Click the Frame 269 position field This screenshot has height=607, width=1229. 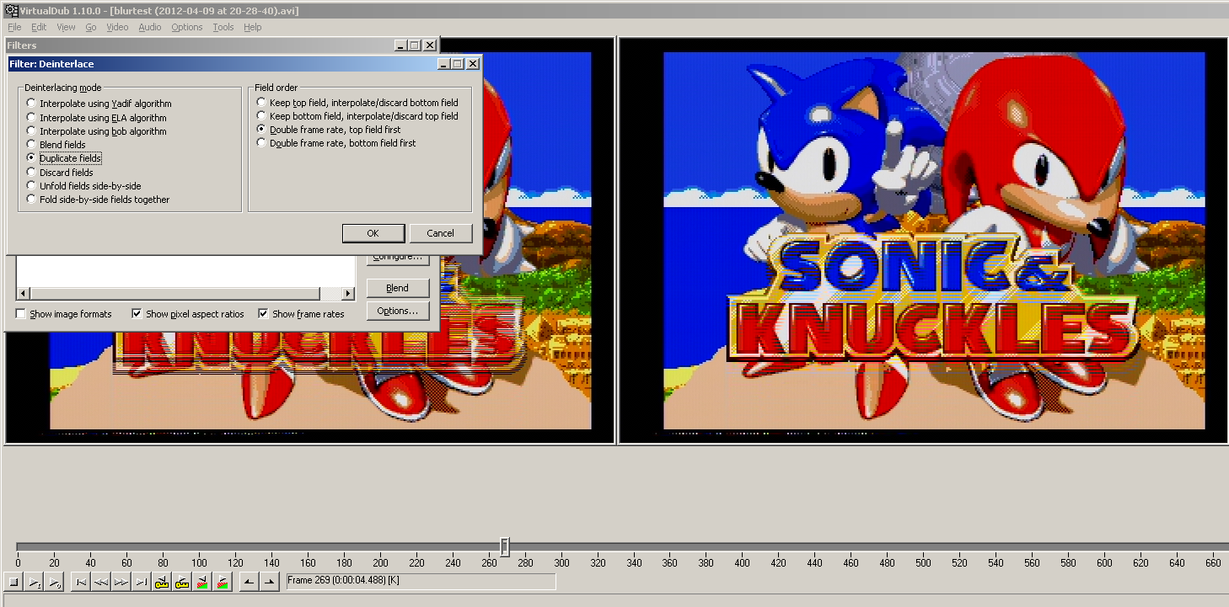(421, 581)
